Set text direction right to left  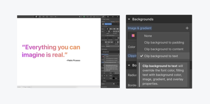click(118, 42)
